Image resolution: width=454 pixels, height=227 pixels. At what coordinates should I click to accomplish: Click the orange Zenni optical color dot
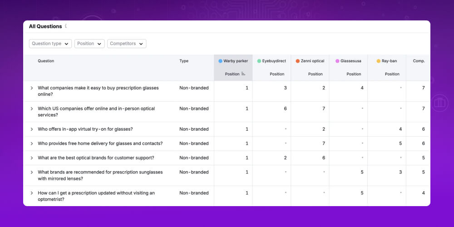pyautogui.click(x=297, y=61)
